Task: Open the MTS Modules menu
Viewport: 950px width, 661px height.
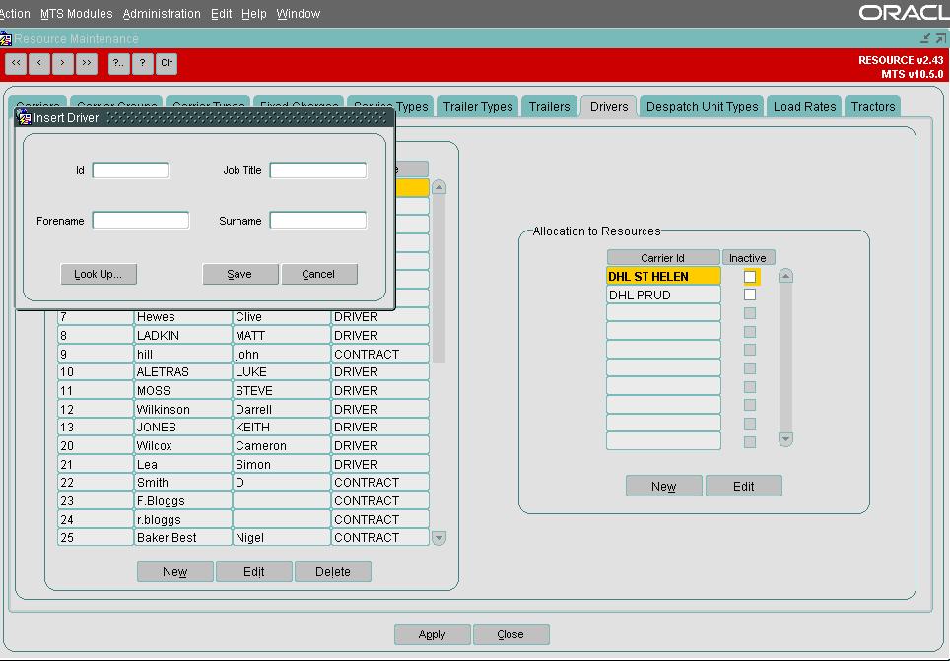Action: [76, 14]
